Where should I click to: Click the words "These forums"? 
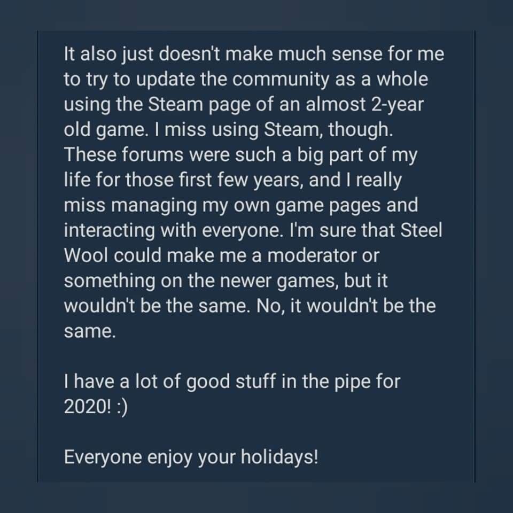tap(123, 154)
